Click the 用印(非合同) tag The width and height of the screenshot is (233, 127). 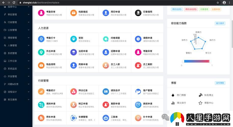tap(191, 9)
